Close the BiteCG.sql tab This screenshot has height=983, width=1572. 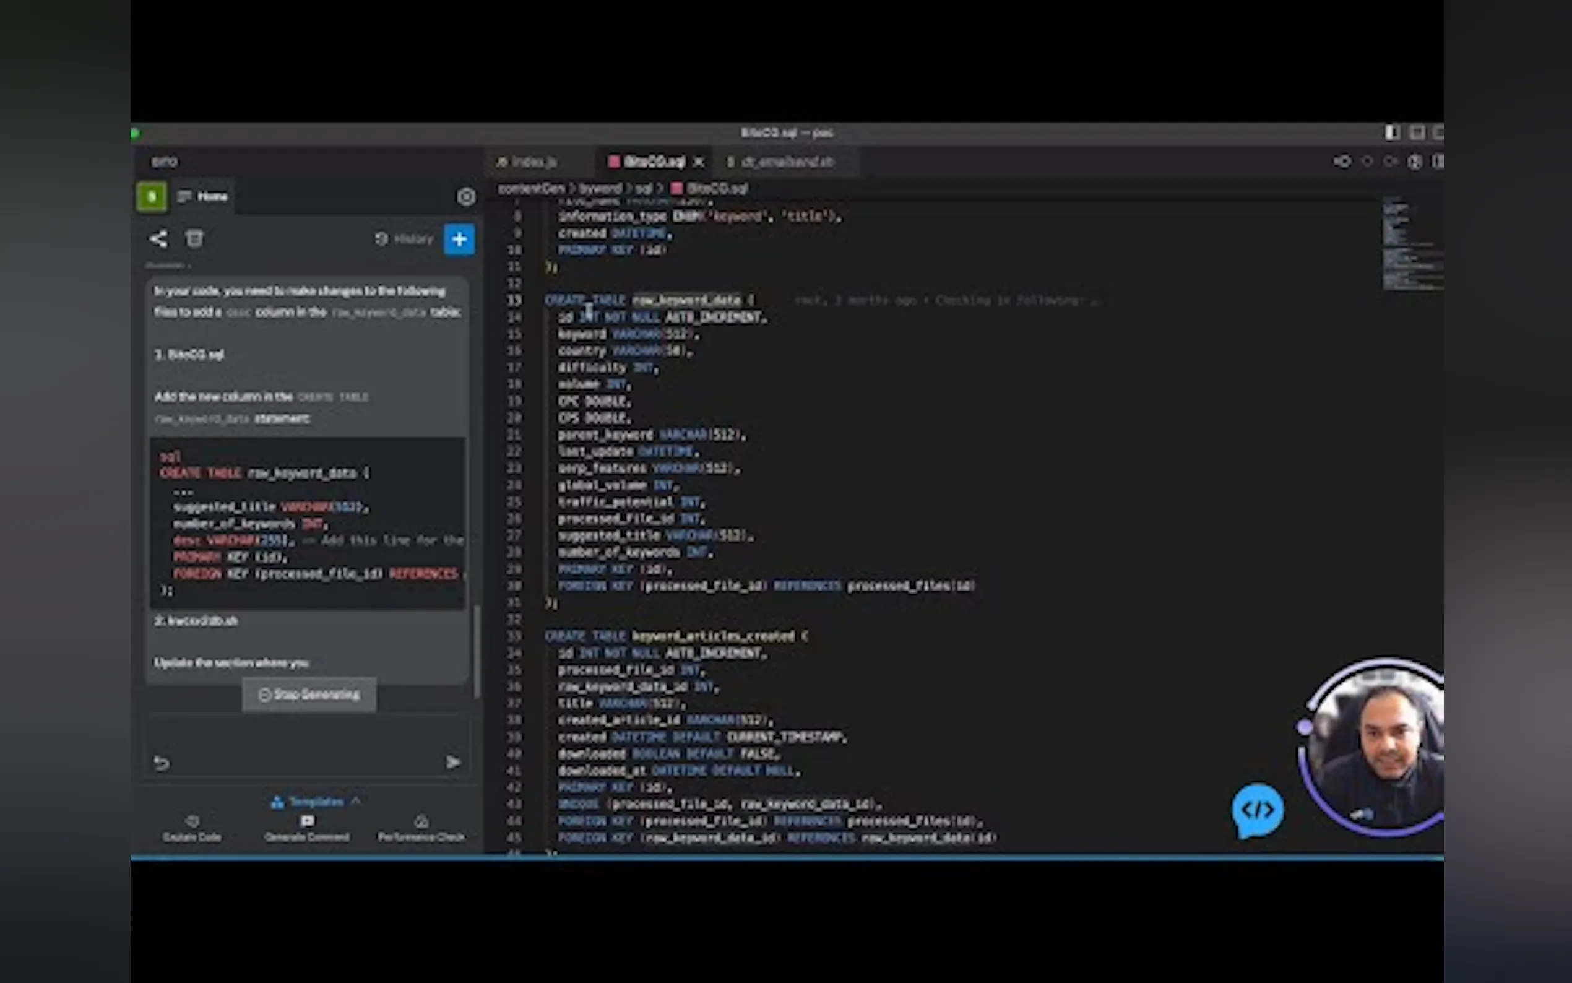click(699, 162)
